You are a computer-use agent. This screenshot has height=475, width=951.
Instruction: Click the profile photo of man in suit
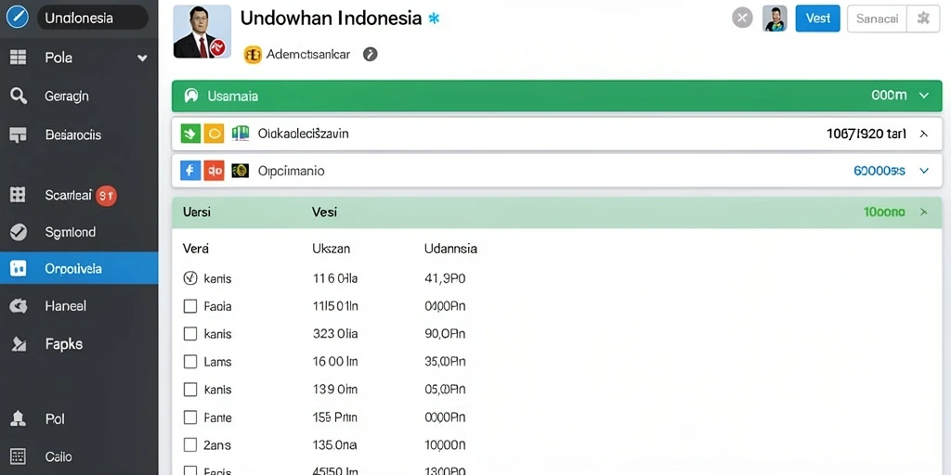click(202, 32)
